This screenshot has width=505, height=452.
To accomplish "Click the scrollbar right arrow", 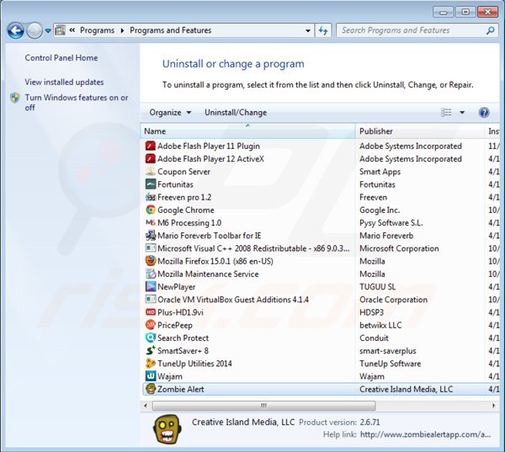I will tap(494, 406).
